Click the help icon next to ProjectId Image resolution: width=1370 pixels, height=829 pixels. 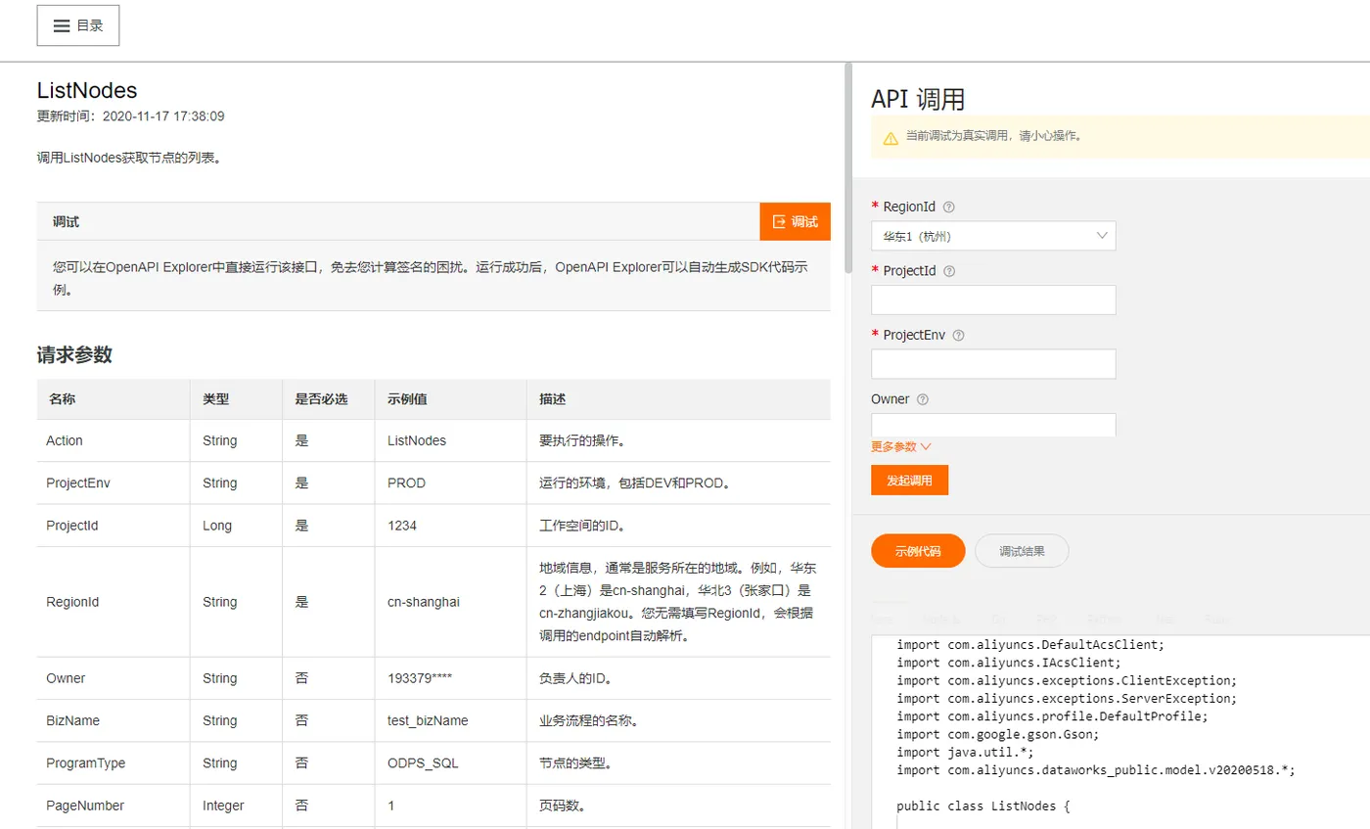[x=948, y=271]
